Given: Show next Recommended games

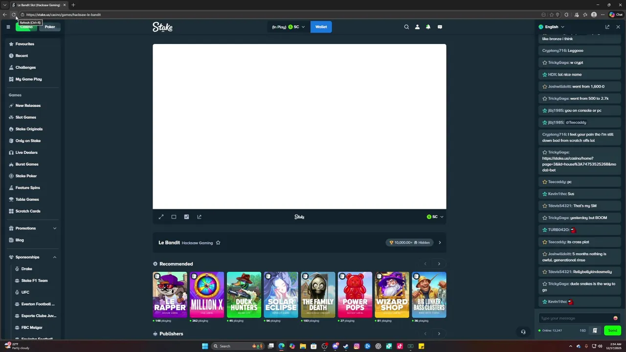Looking at the screenshot, I should pos(439,264).
